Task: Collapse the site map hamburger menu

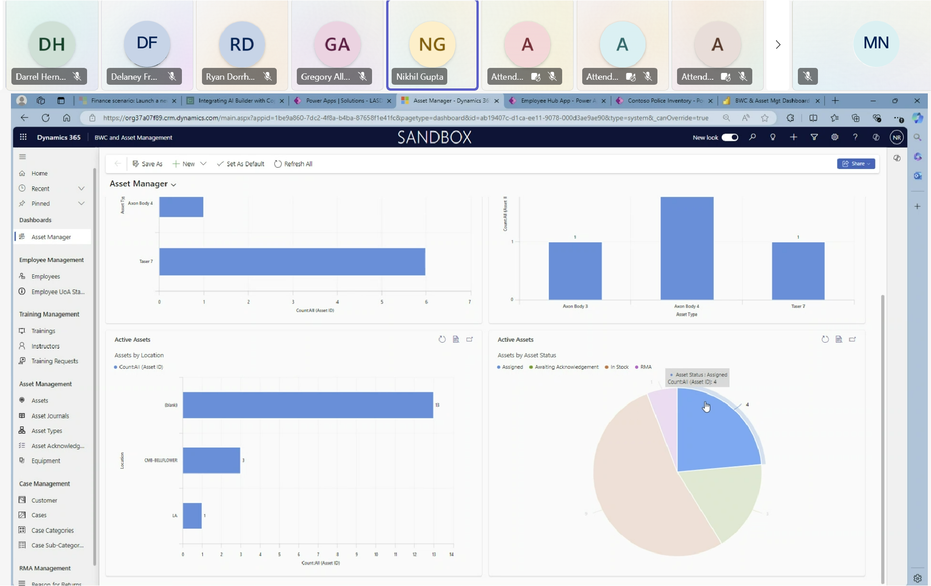Action: point(22,157)
